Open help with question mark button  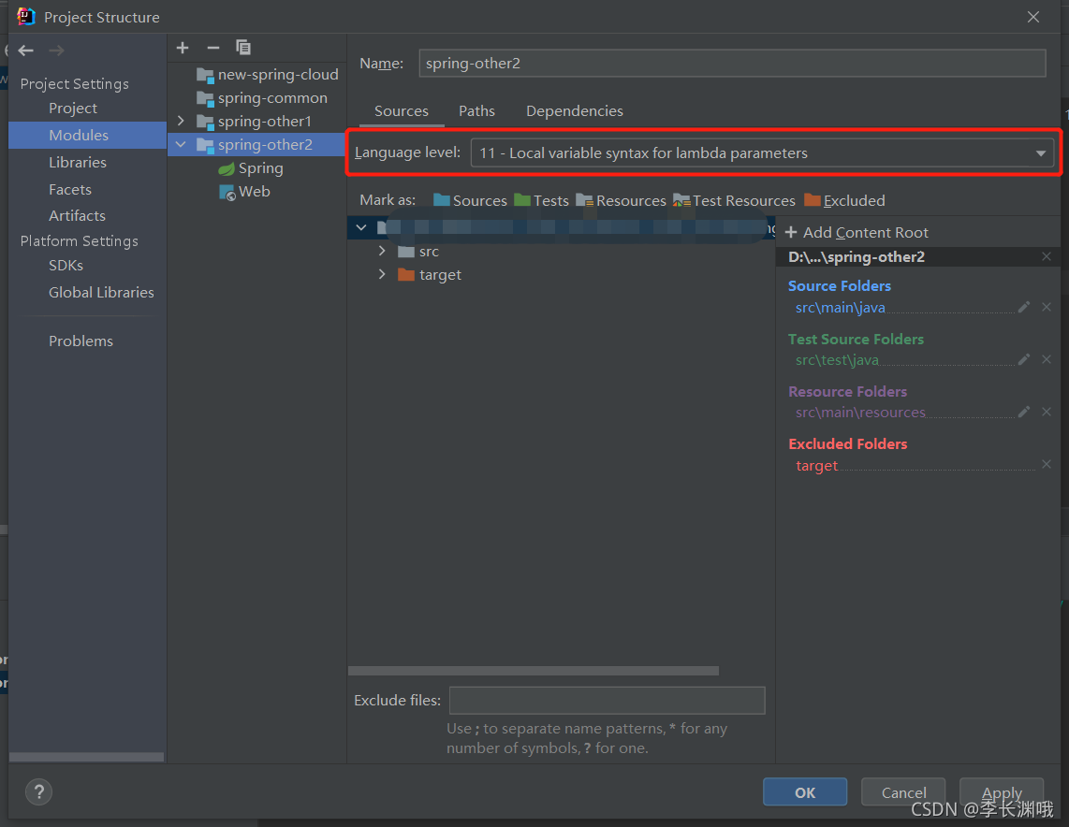coord(39,791)
